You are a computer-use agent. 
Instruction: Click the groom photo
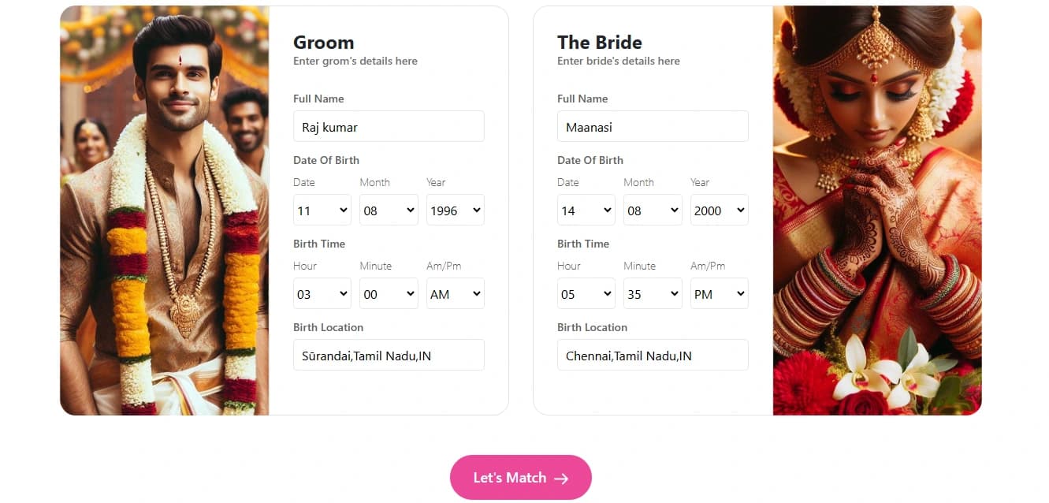[165, 211]
